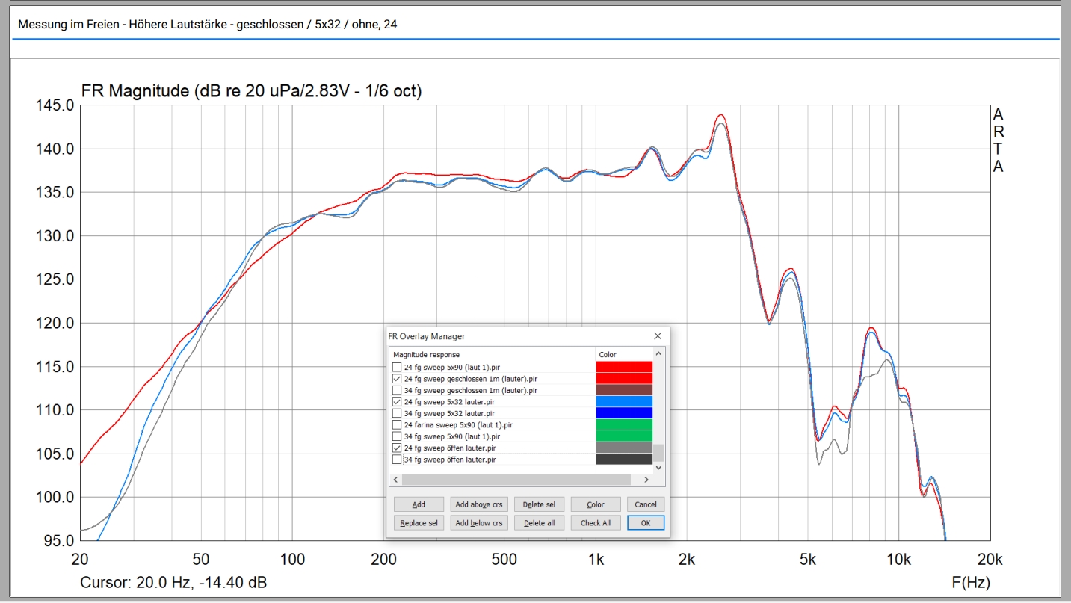Check '24 farina sweep 5x90 (laut 1).pir'

(396, 425)
